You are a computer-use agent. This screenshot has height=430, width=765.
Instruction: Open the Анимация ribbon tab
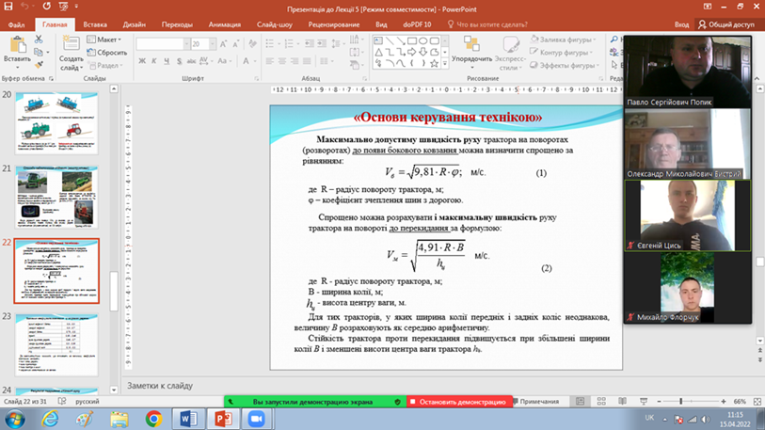pos(225,24)
